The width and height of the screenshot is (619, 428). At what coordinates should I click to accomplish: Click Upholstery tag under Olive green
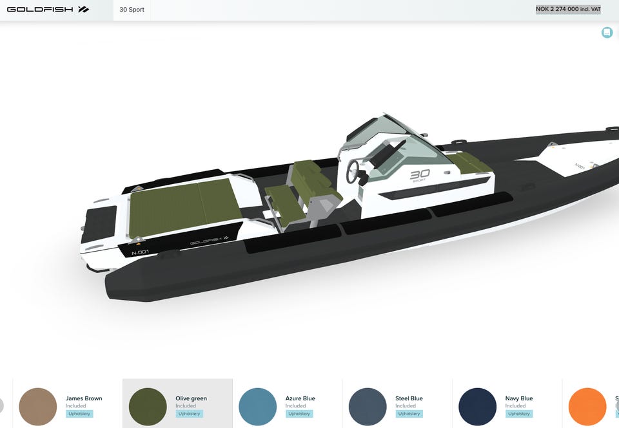click(189, 414)
